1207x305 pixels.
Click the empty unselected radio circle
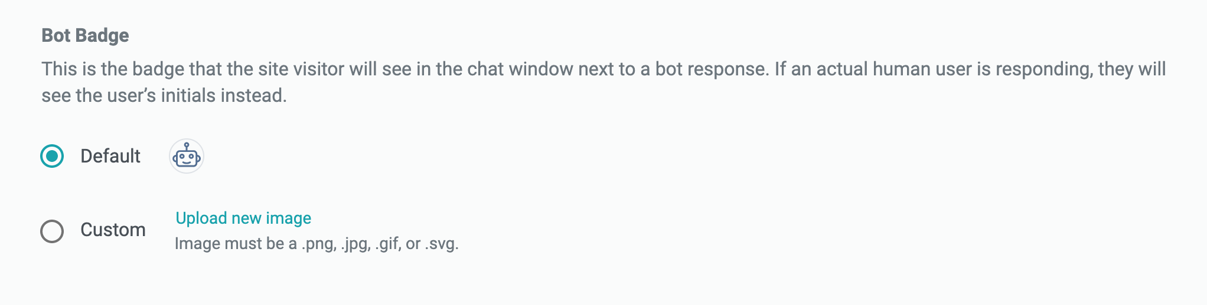pos(52,231)
